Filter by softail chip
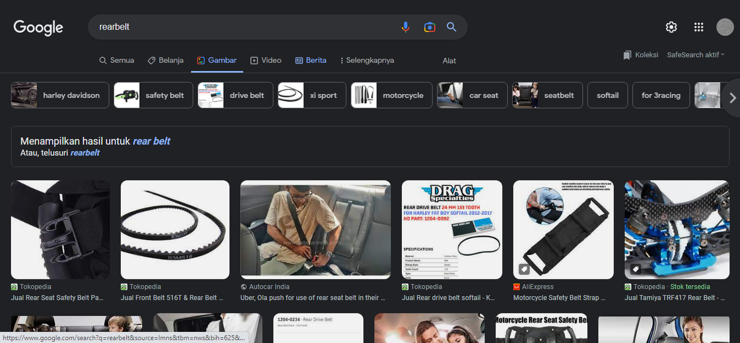The image size is (740, 343). [x=608, y=95]
